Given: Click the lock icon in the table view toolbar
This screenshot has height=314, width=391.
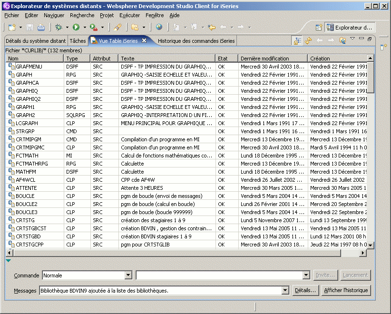Looking at the screenshot, I should tap(297, 40).
